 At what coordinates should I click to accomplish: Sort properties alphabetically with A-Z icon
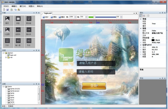click(144, 16)
